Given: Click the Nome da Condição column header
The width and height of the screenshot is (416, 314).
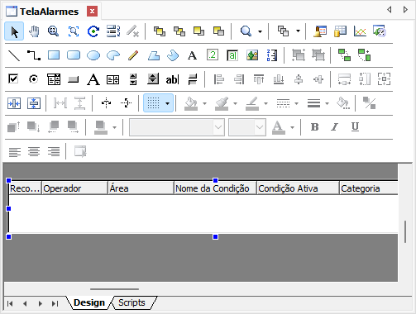Looking at the screenshot, I should coord(216,188).
